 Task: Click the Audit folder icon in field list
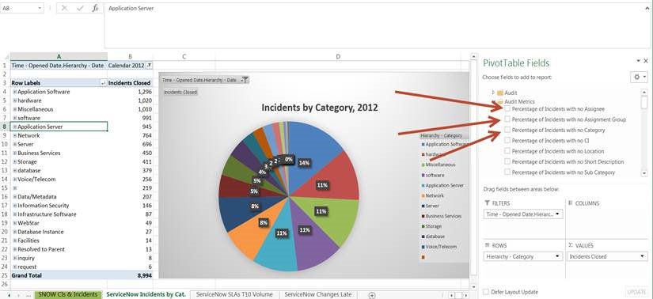500,93
